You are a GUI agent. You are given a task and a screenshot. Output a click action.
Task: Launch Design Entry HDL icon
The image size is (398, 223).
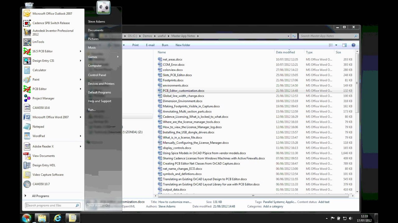27,165
